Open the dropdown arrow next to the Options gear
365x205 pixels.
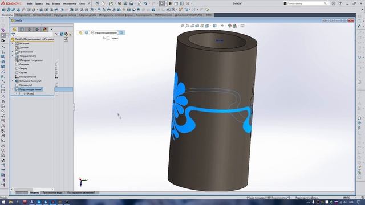click(x=192, y=3)
